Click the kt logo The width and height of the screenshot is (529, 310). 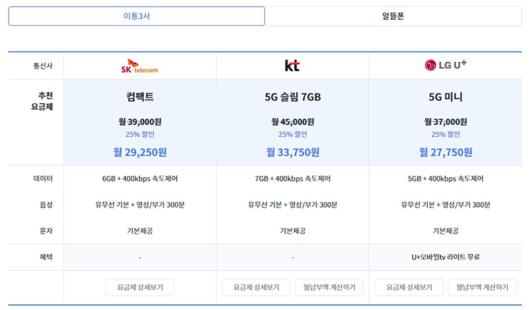point(292,65)
